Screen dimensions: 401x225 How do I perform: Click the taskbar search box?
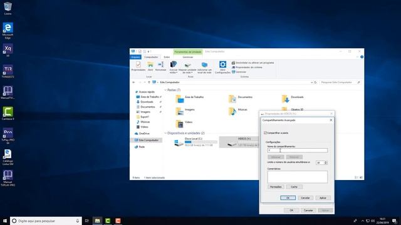[x=46, y=221]
